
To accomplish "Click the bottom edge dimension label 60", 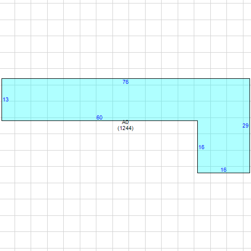I will click(x=99, y=117).
